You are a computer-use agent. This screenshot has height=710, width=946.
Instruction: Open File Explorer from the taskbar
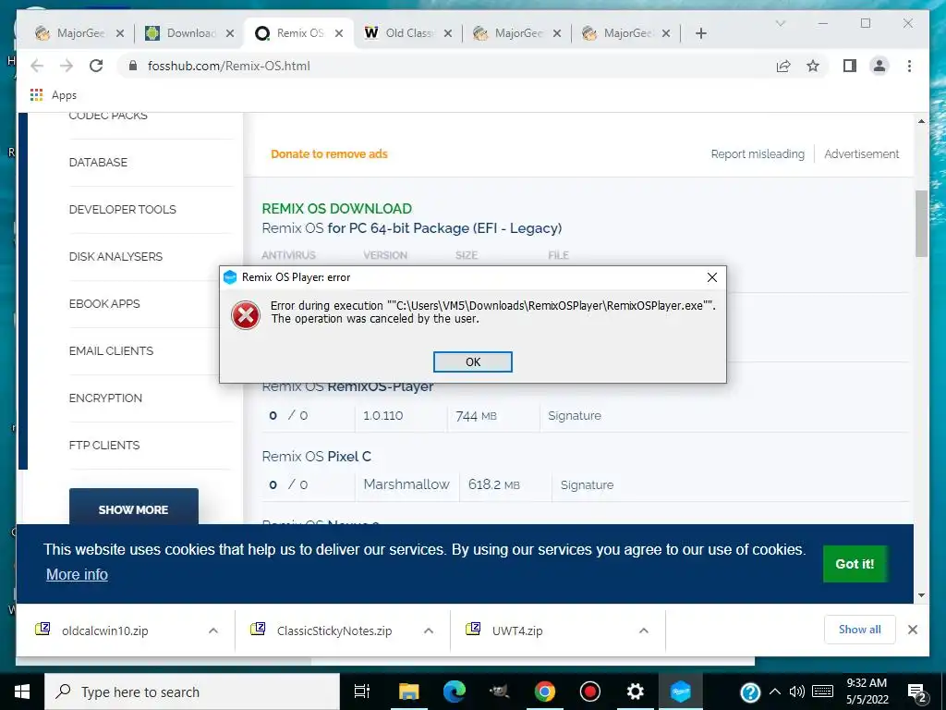(x=408, y=692)
